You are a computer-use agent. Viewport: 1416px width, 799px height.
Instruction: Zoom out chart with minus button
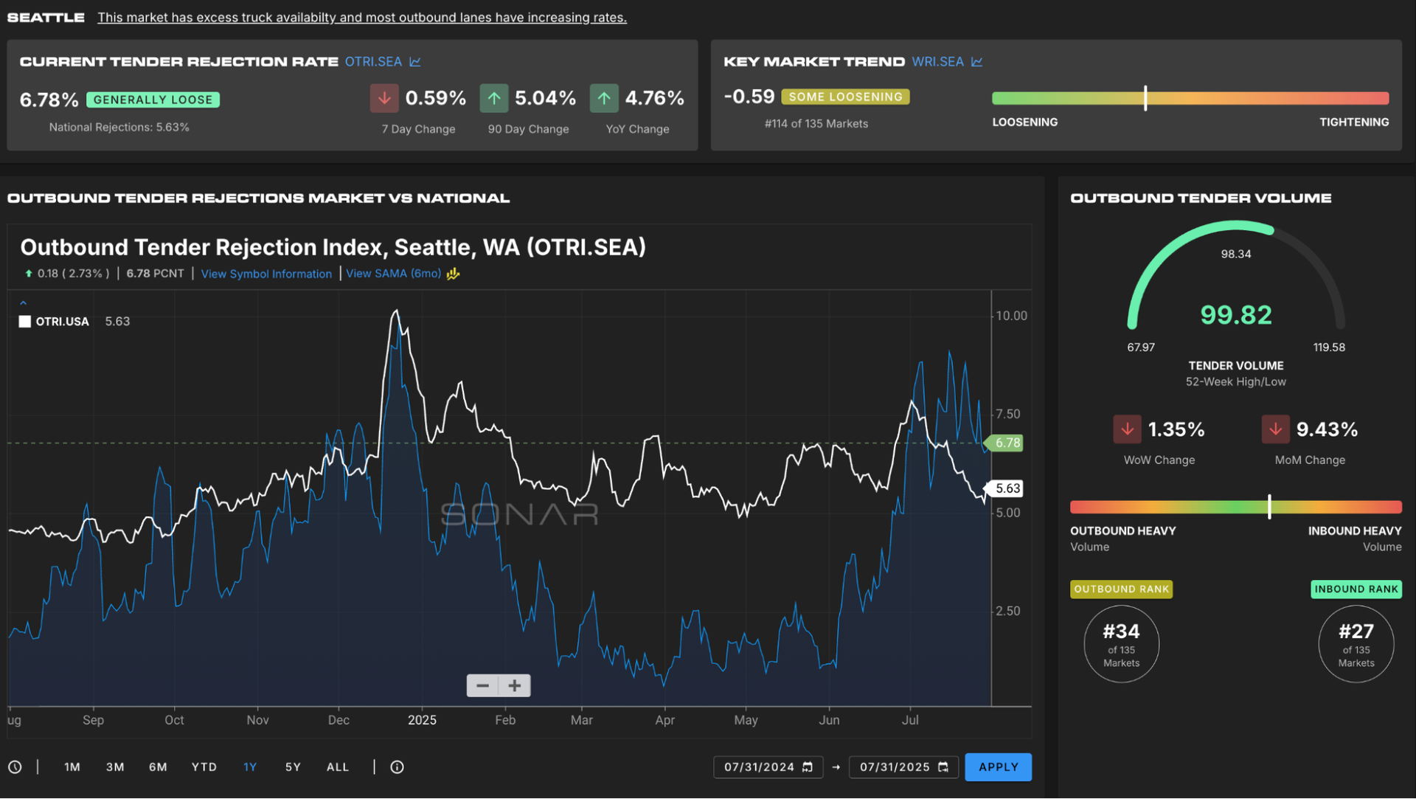point(482,686)
